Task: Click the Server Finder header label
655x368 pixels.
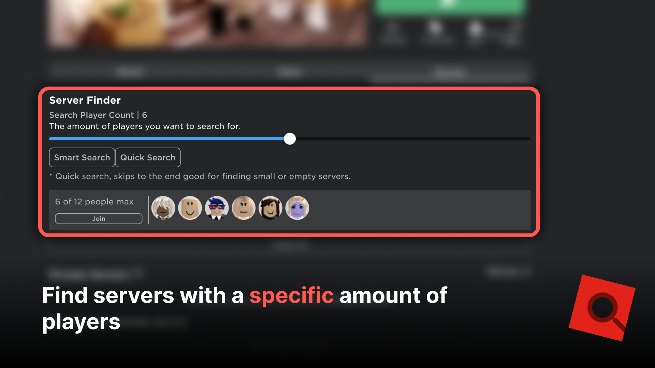Action: coord(86,100)
